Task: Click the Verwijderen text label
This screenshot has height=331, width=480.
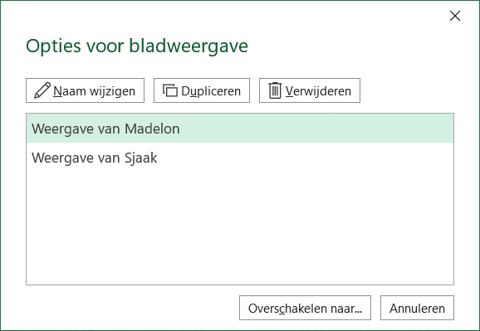Action: coord(318,91)
